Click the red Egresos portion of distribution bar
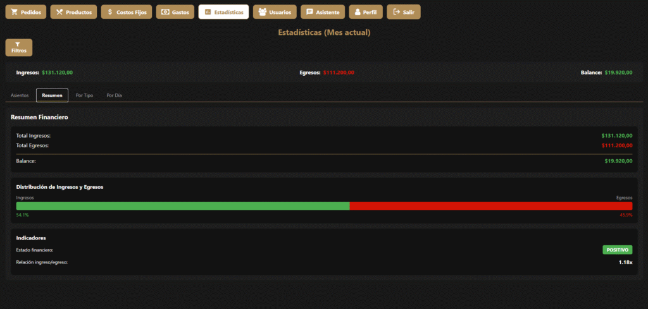 490,206
